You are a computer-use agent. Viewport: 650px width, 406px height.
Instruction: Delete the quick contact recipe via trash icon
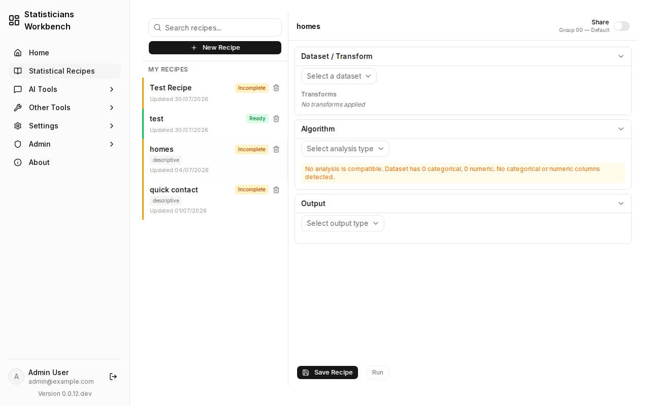pyautogui.click(x=276, y=190)
